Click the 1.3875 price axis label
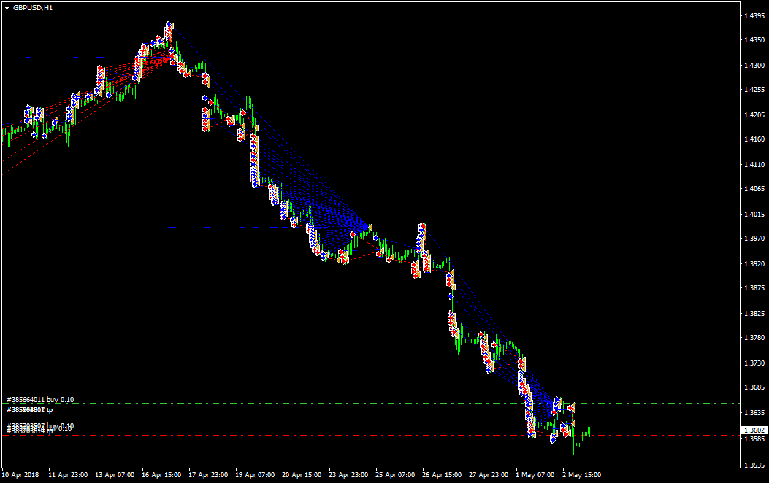Screen dimensions: 769x483 754,287
